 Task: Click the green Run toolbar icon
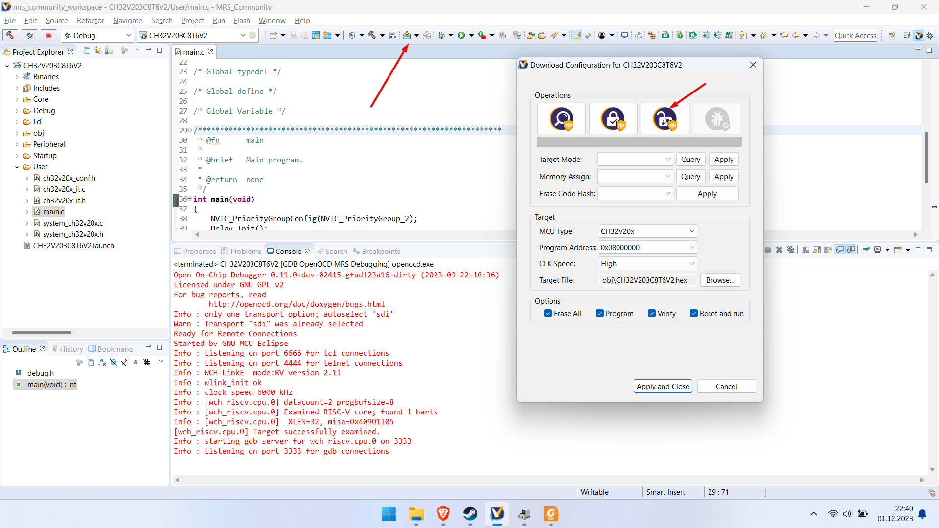[461, 35]
